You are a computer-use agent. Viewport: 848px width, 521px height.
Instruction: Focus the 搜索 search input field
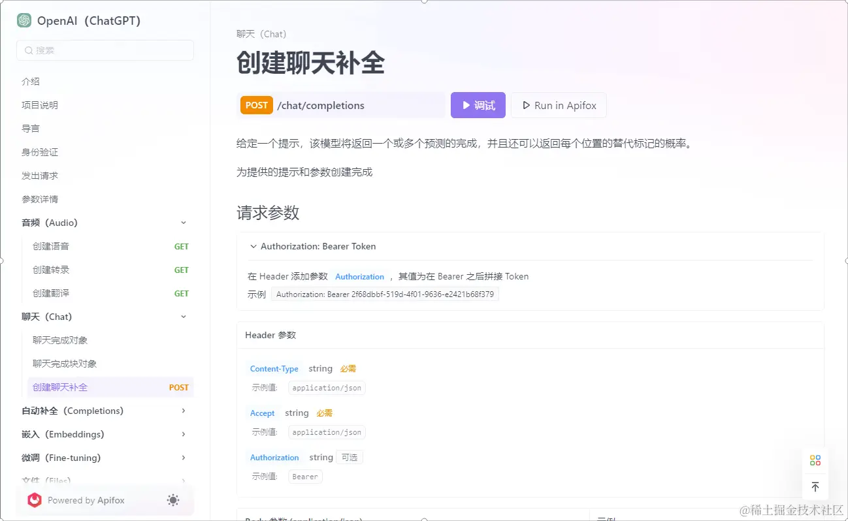coord(105,50)
